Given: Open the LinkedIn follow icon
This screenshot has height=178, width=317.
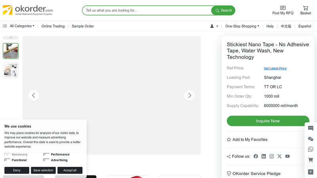Looking at the screenshot, I should [x=264, y=156].
